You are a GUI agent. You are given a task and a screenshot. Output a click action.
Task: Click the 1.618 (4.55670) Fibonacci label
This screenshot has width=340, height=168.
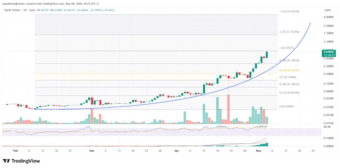[x=289, y=11]
